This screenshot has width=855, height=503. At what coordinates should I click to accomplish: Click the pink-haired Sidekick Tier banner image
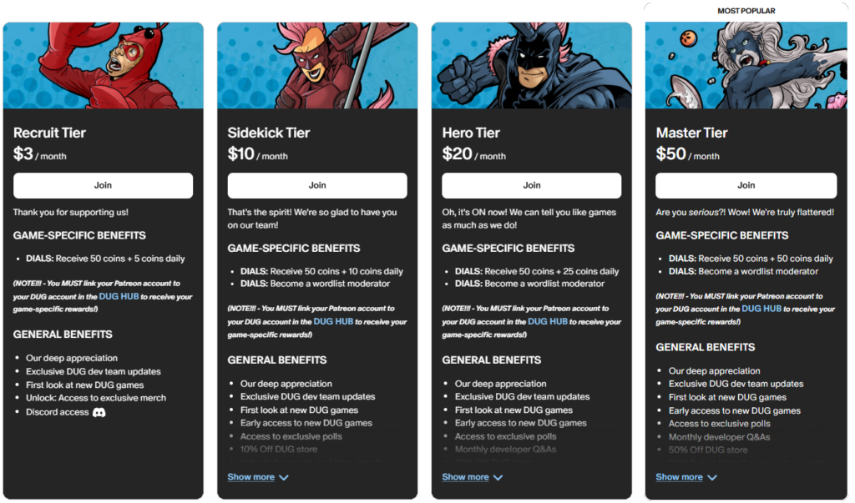point(317,65)
